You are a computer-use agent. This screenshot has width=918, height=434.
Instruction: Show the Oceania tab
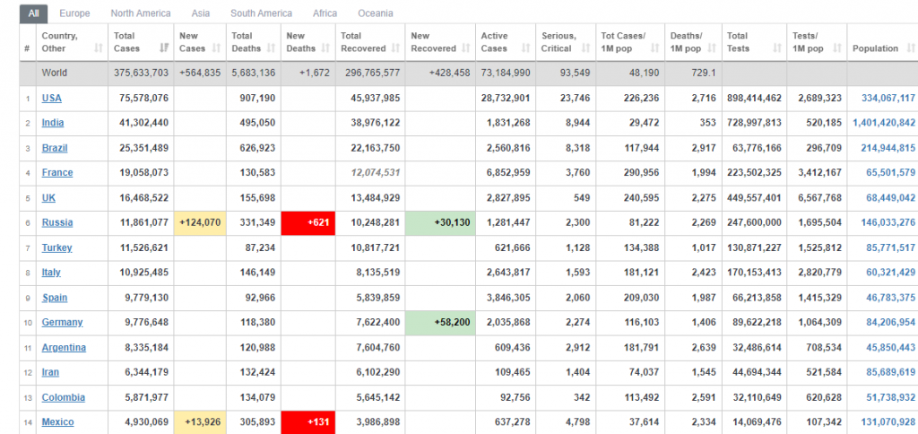click(376, 13)
